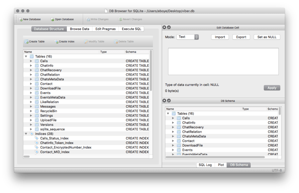Collapse the Tables (16) node in Database Structure
Viewport: 299px width, 193px height.
(x=26, y=56)
